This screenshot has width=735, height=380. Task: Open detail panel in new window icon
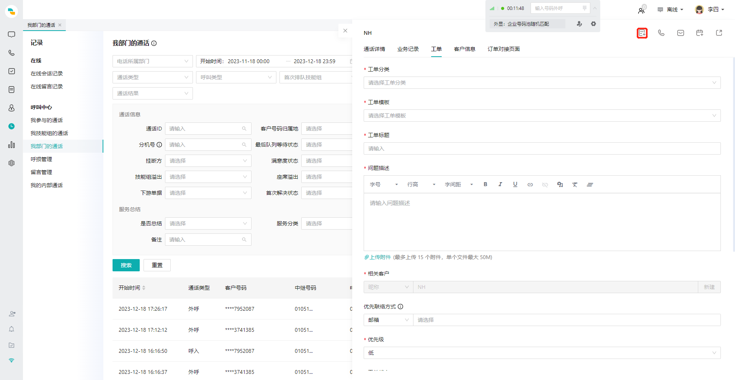click(719, 33)
